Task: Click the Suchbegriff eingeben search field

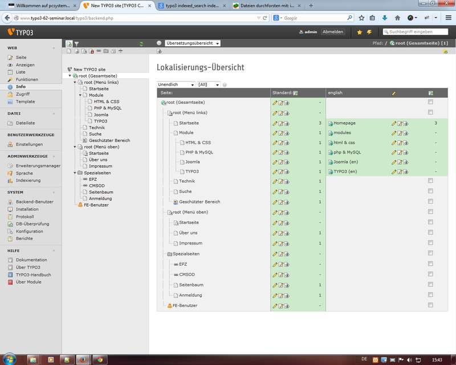Action: tap(418, 32)
